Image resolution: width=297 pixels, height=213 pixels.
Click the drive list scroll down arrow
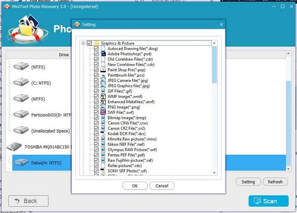tap(288, 169)
